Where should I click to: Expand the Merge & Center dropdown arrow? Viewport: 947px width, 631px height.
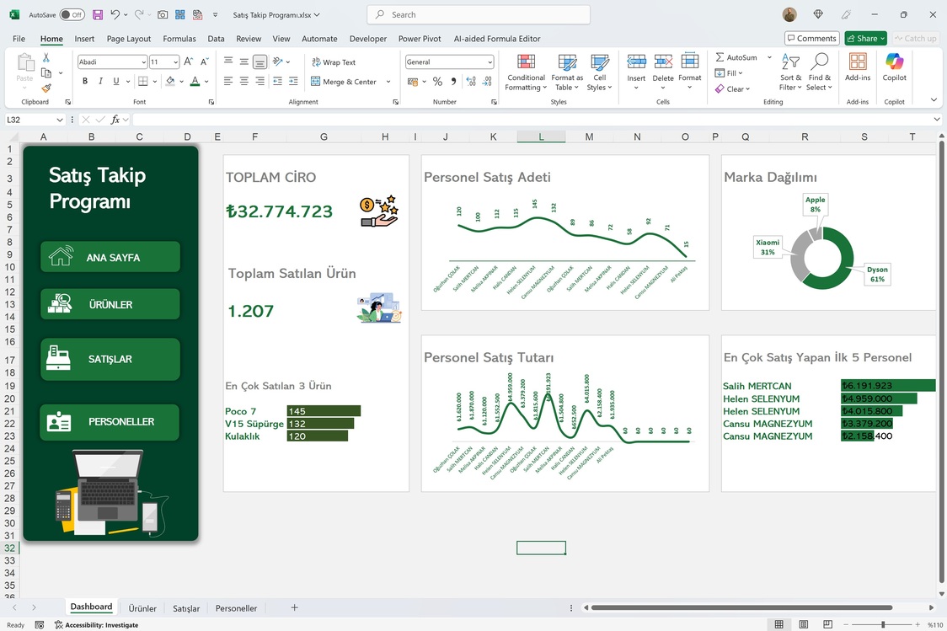[388, 82]
